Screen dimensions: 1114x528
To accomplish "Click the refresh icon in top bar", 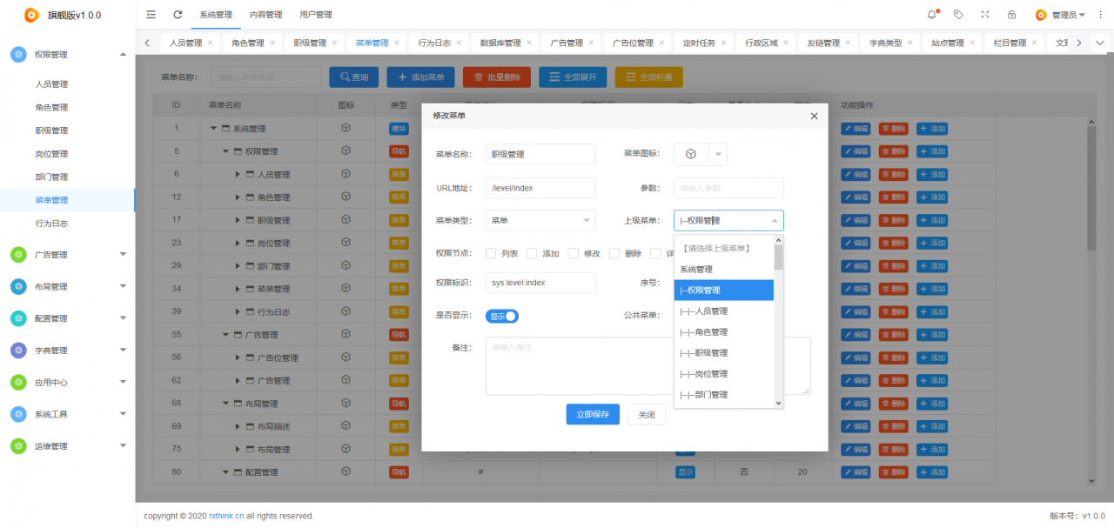I will 178,15.
